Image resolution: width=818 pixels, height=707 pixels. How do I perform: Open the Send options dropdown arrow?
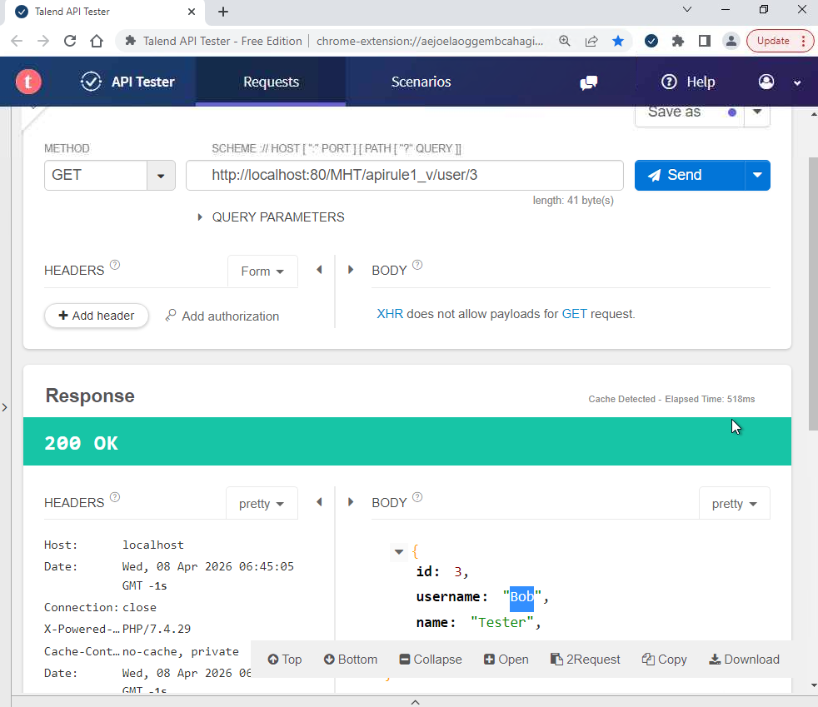point(757,175)
